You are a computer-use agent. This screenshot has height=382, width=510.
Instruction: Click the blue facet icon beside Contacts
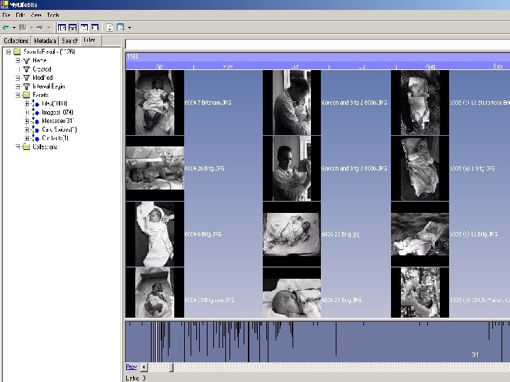click(x=36, y=139)
